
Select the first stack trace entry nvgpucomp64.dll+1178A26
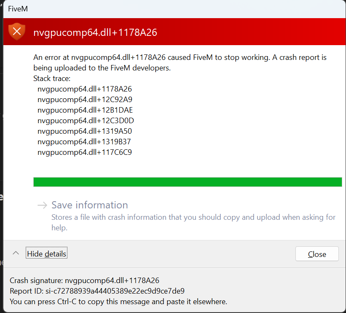(84, 89)
